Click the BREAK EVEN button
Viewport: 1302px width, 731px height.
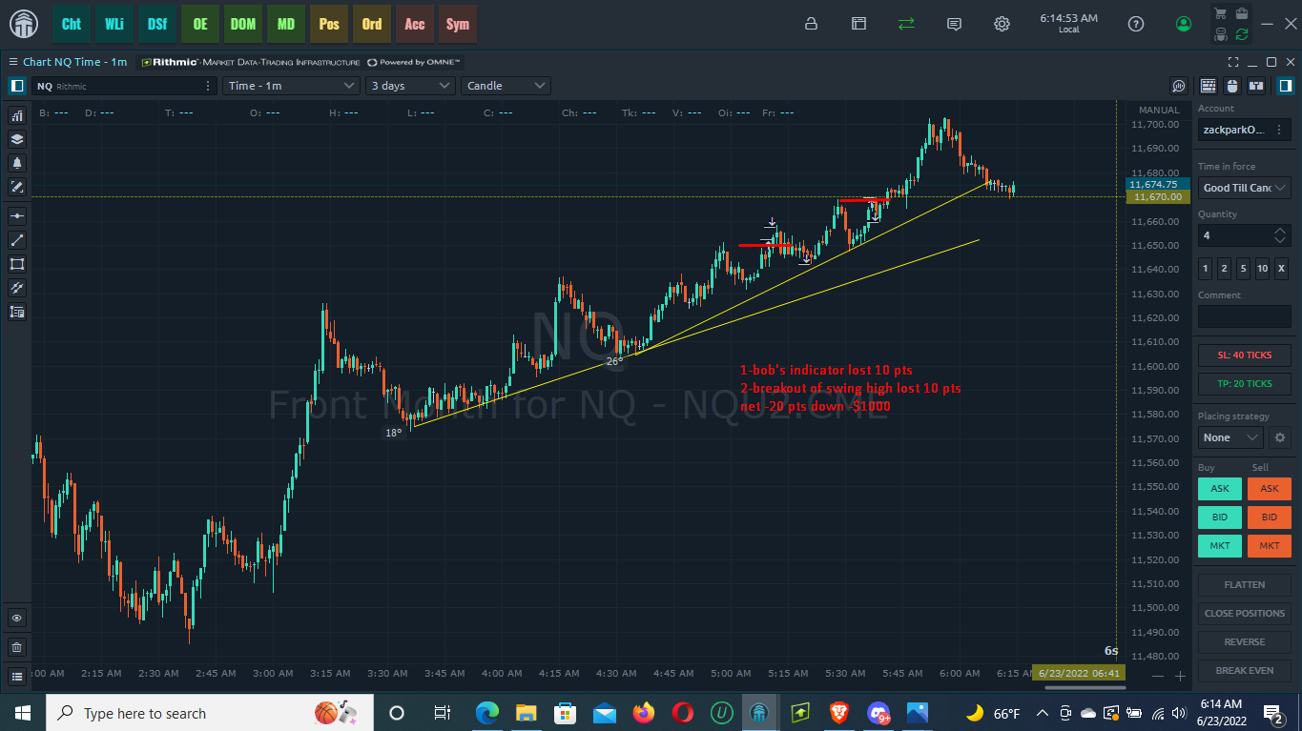pyautogui.click(x=1245, y=671)
